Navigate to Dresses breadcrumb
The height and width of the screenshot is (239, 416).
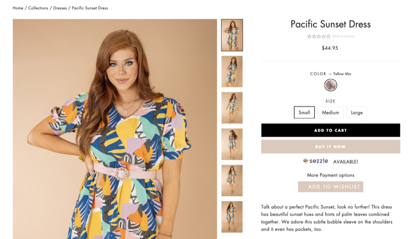coord(60,8)
